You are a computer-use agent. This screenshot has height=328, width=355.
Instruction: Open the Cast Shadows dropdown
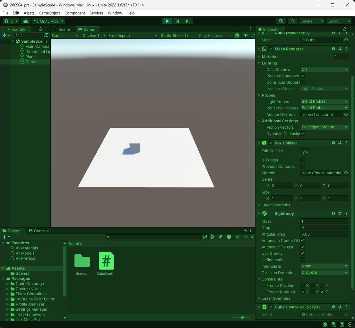[325, 69]
